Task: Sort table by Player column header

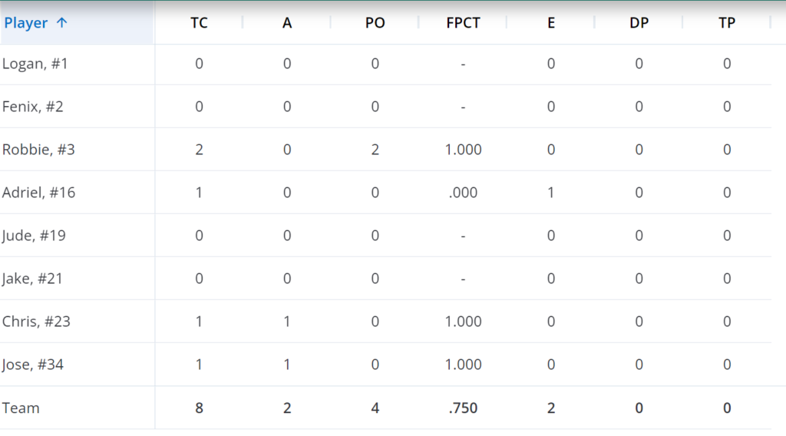Action: (26, 23)
